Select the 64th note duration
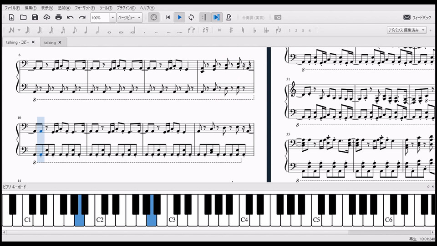This screenshot has height=246, width=437. (x=39, y=30)
